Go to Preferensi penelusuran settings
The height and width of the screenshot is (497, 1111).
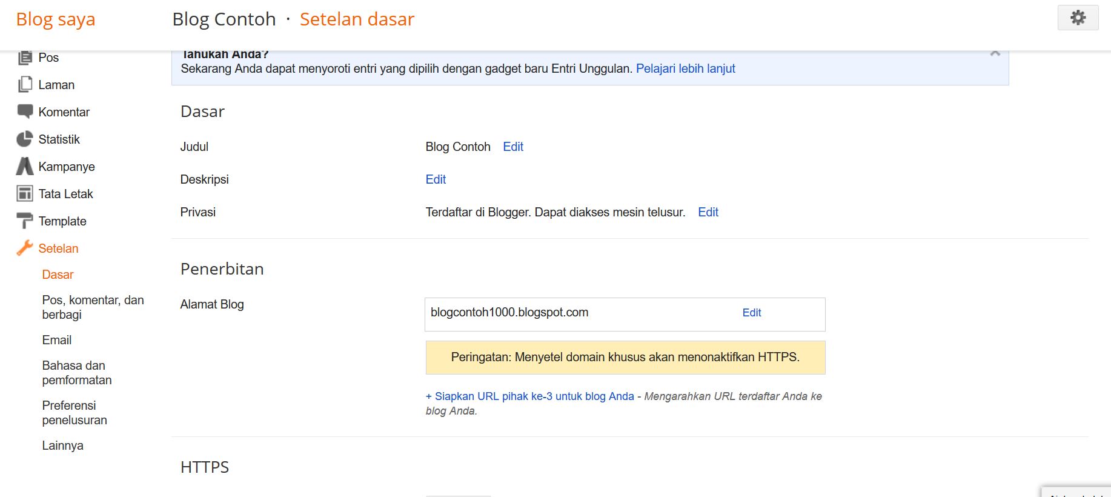pyautogui.click(x=75, y=413)
